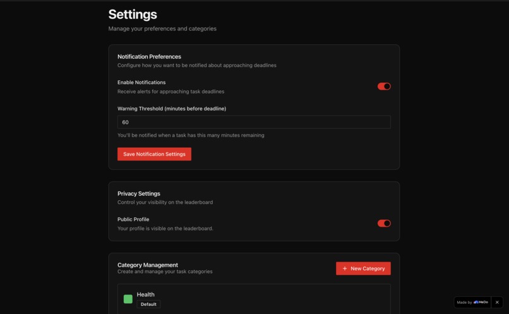
Task: Toggle the Public Profile switch
Action: pyautogui.click(x=384, y=224)
